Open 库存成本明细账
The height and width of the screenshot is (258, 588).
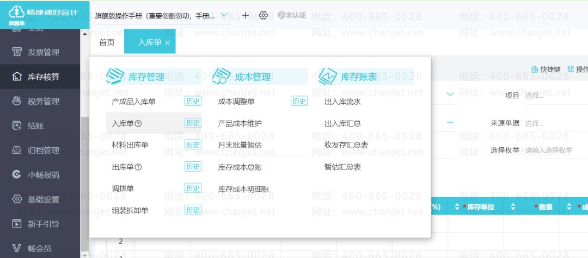[x=243, y=189]
